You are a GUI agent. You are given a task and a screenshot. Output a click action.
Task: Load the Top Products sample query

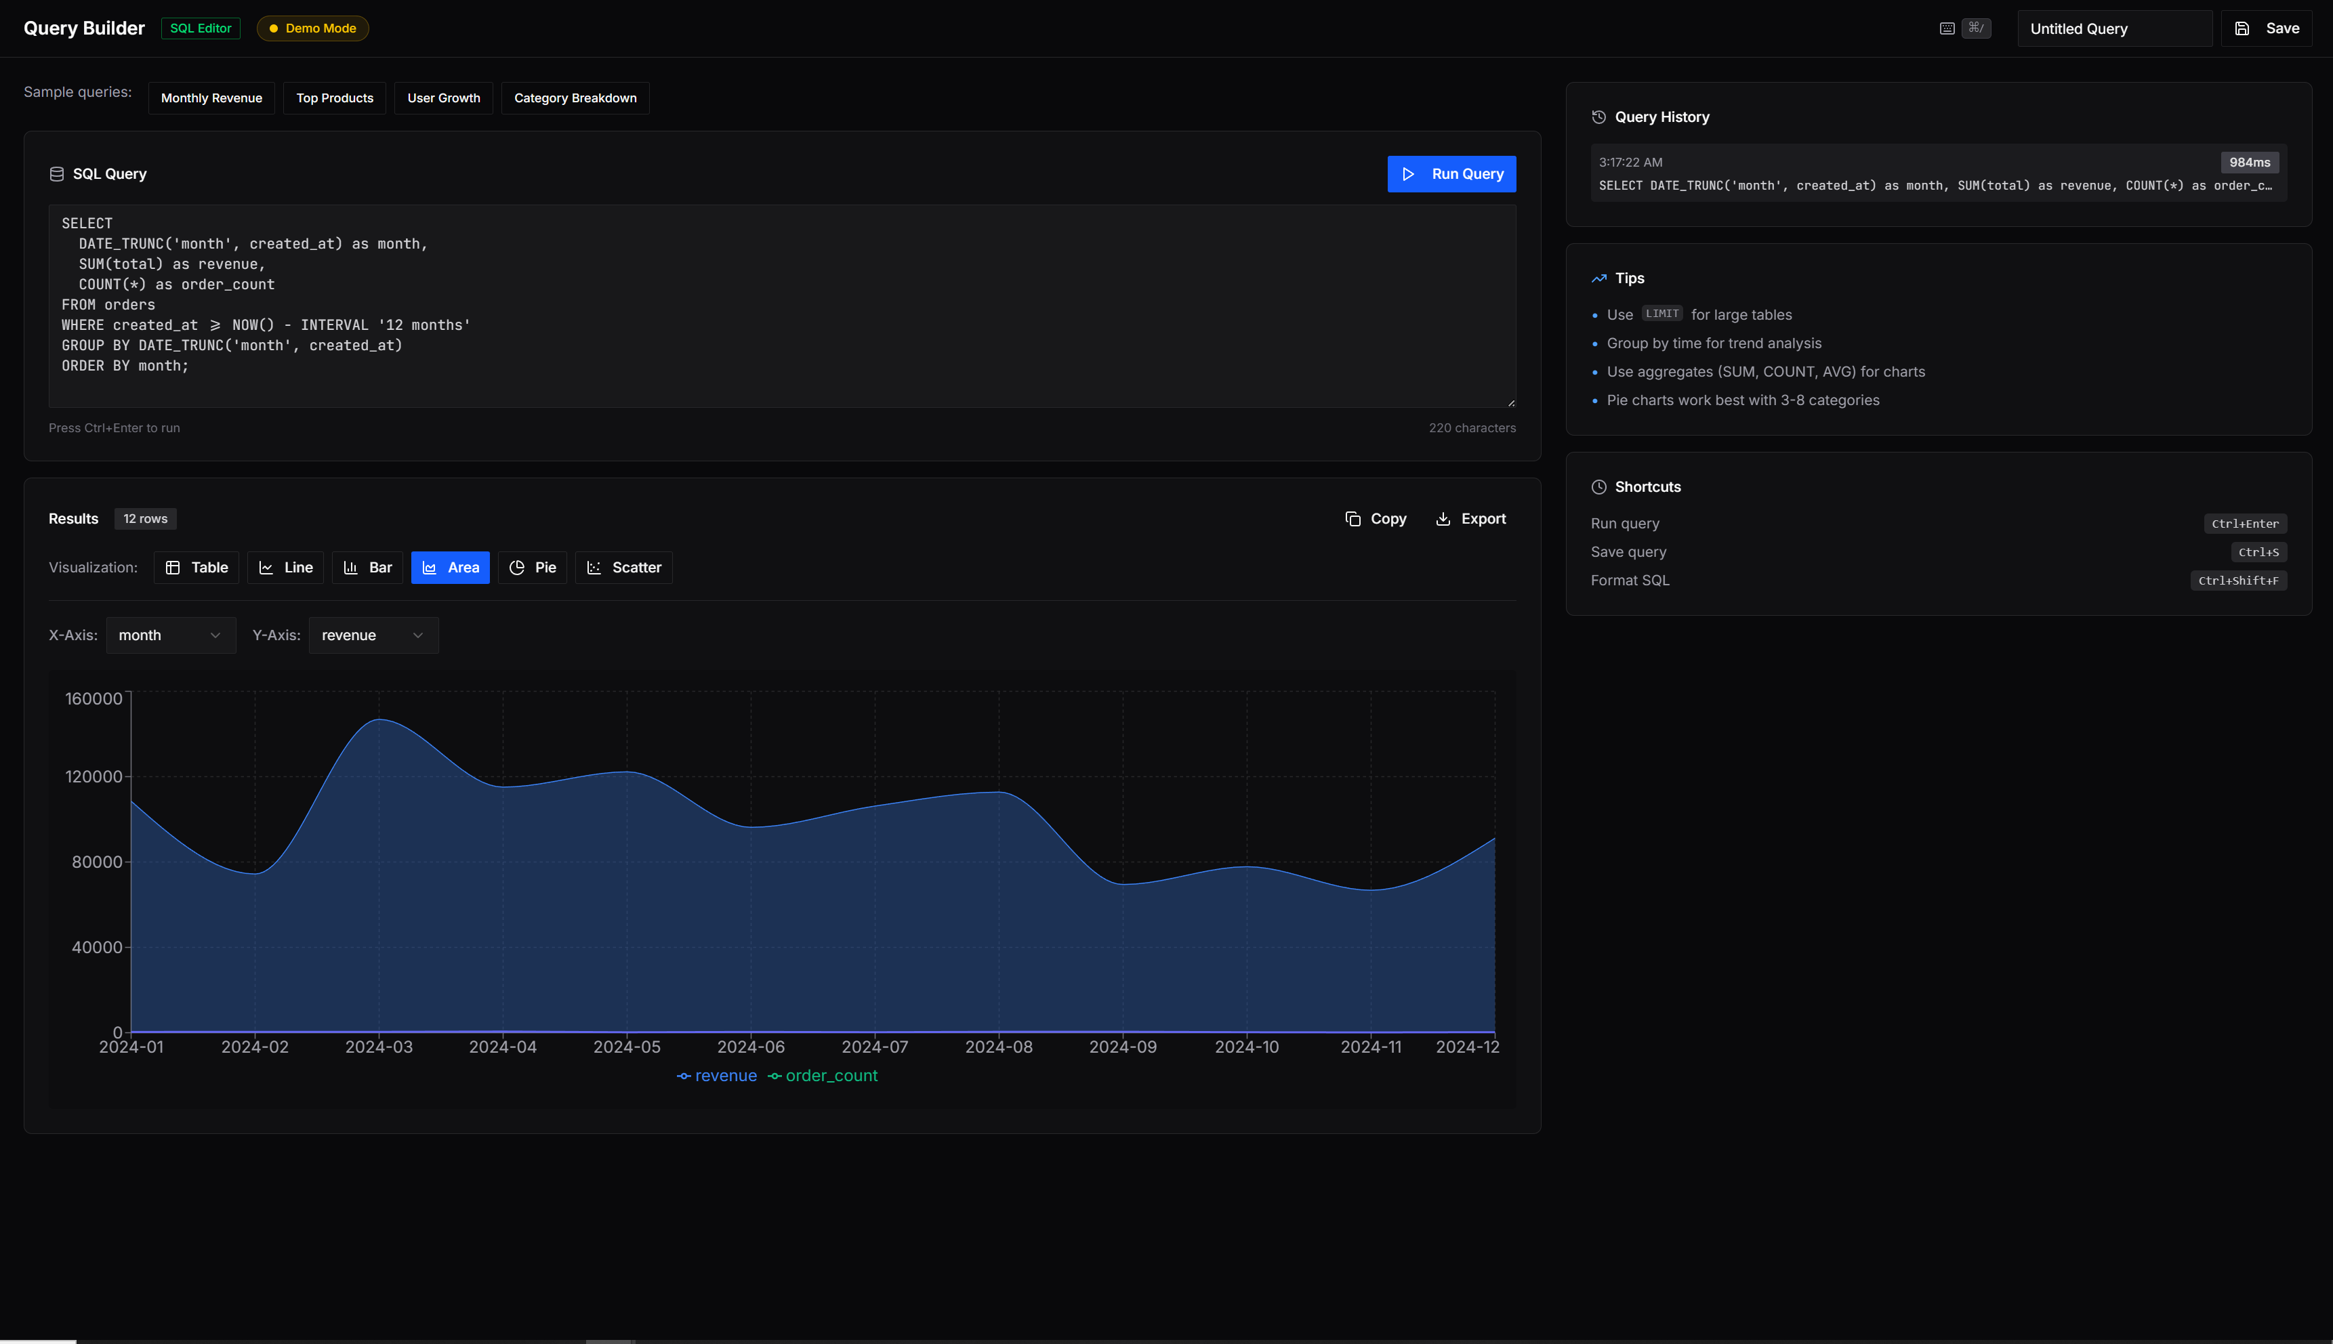coord(335,98)
